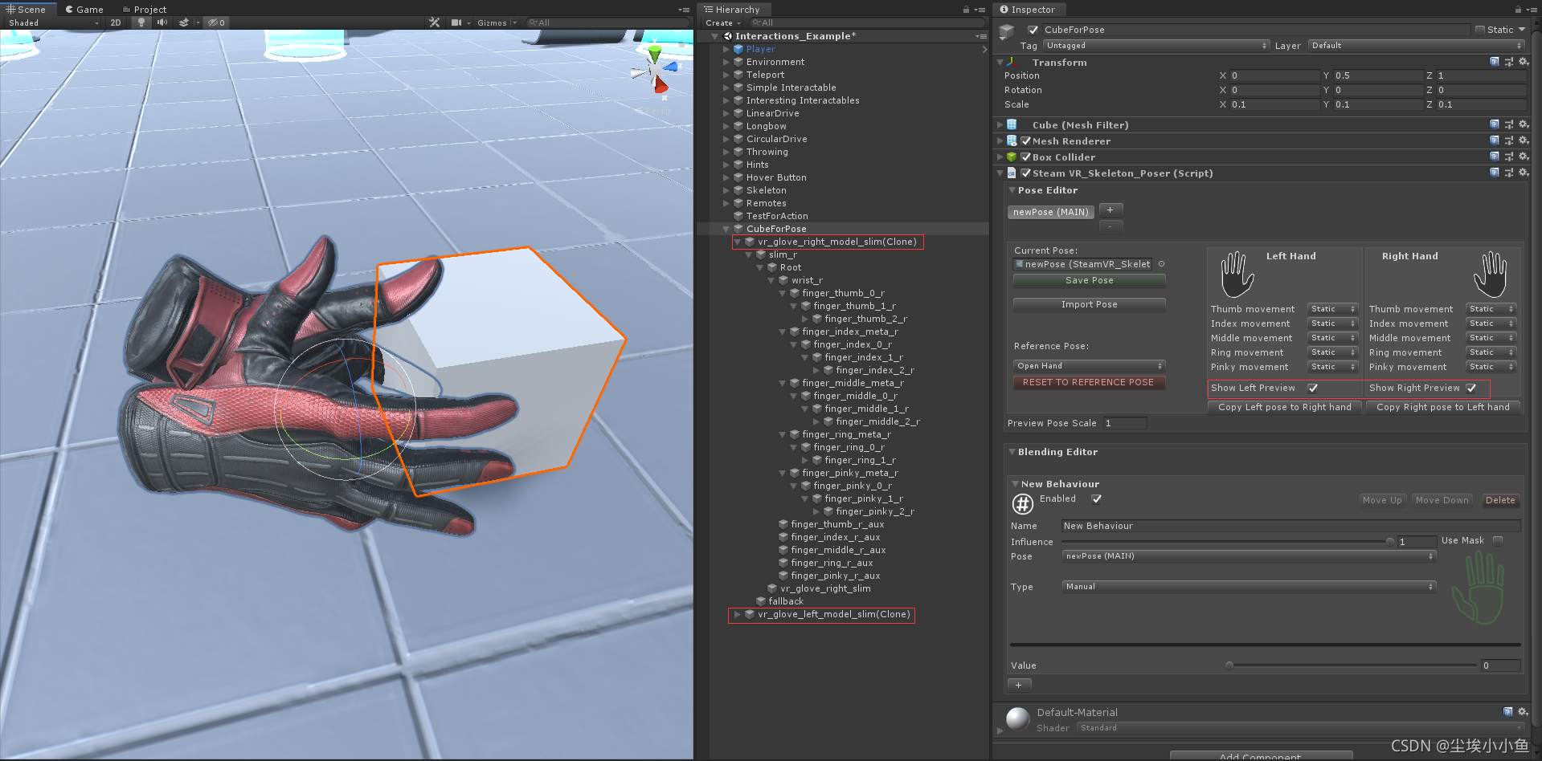Click the behaviour Name input field
This screenshot has height=761, width=1542.
pyautogui.click(x=1290, y=526)
